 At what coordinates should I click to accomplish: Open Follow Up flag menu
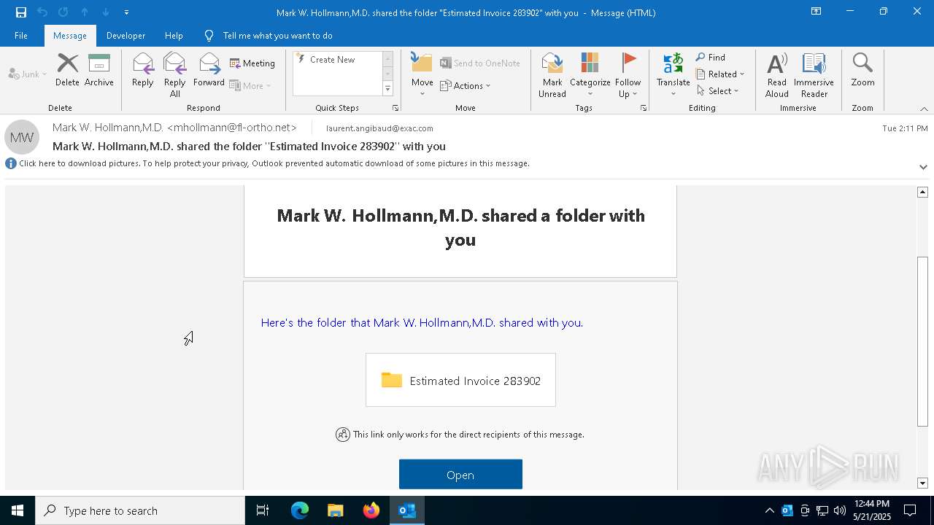coord(628,75)
